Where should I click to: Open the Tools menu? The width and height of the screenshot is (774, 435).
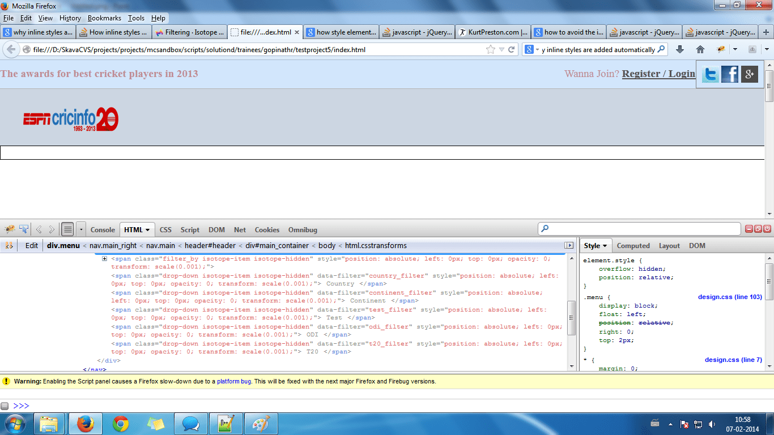136,18
